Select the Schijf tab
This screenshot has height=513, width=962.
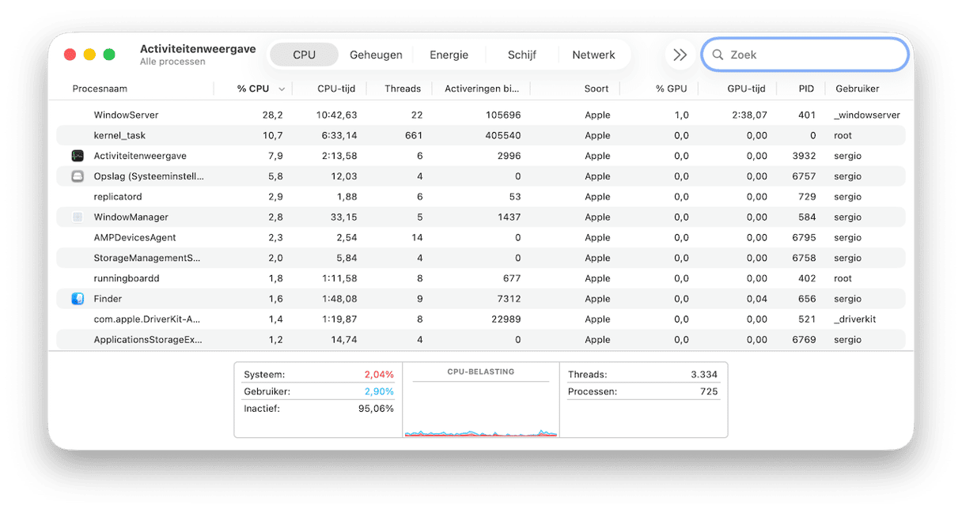pyautogui.click(x=521, y=55)
